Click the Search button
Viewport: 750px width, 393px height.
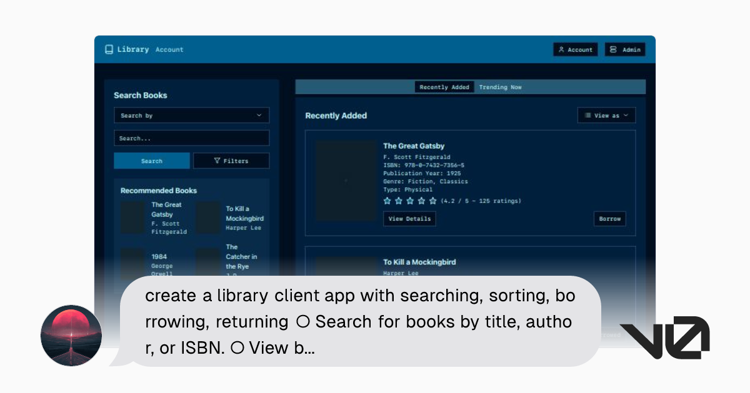pos(151,160)
